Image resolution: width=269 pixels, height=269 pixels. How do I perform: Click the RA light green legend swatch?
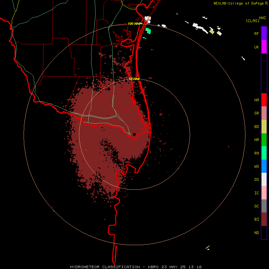point(264,153)
